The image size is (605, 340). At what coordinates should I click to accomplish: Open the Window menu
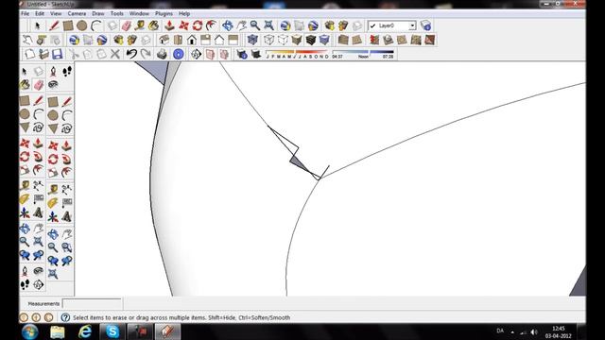click(x=139, y=13)
